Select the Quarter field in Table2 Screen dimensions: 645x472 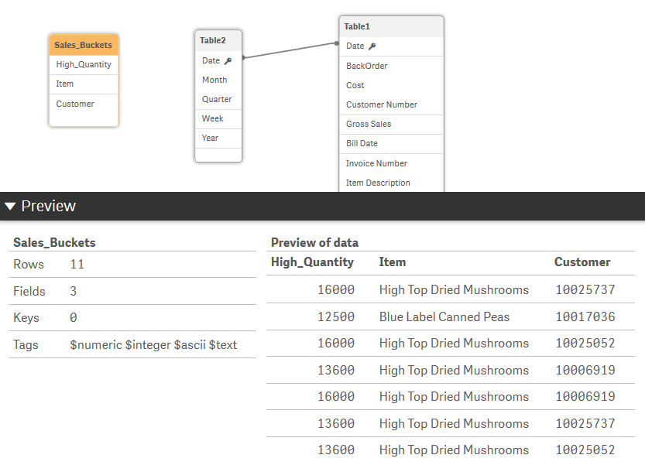coord(217,99)
